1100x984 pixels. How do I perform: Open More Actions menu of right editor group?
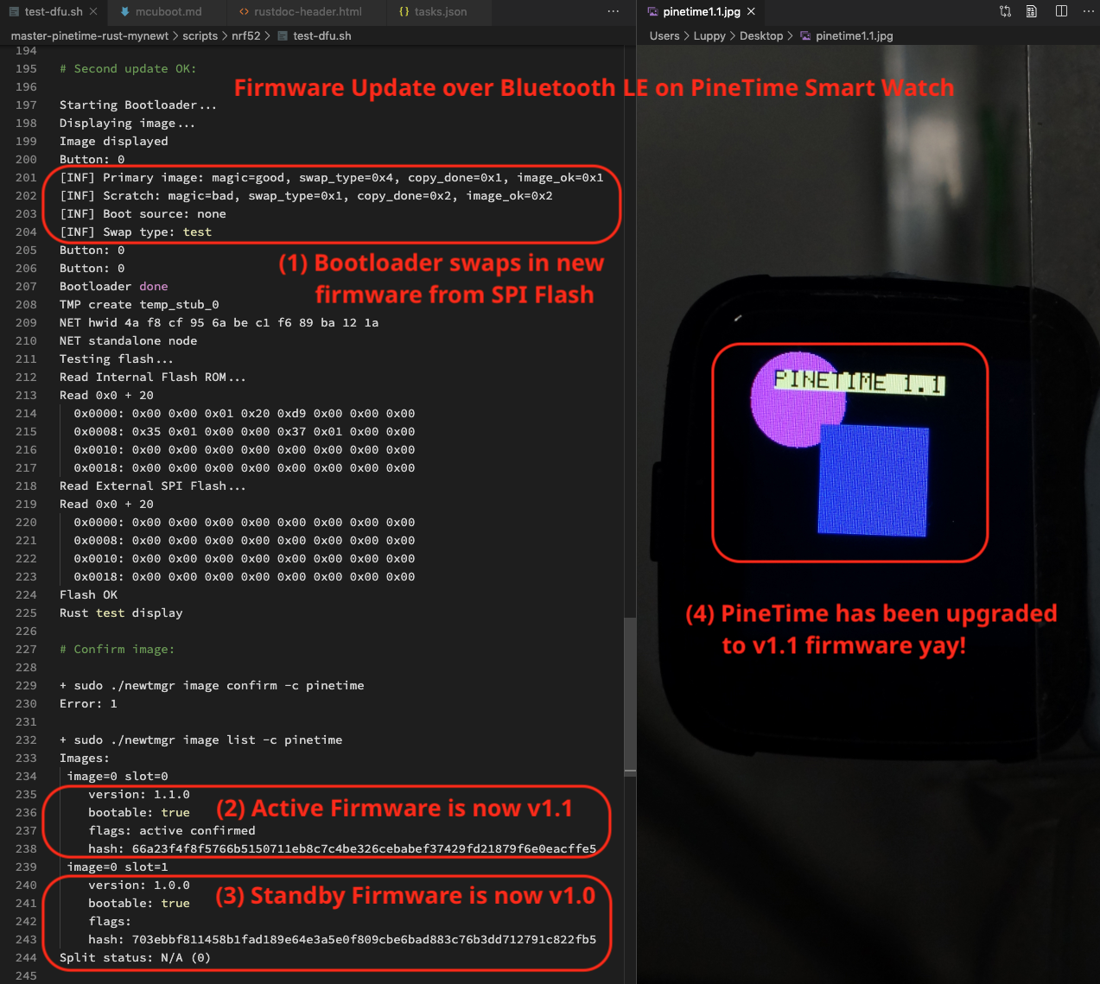[1088, 11]
